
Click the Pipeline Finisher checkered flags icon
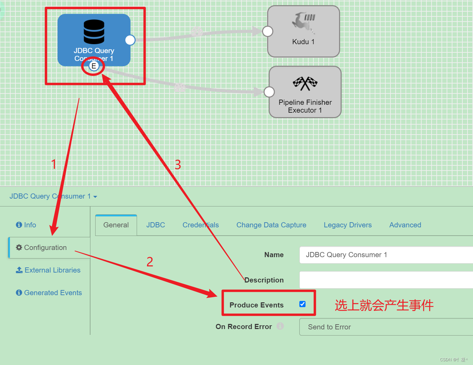click(x=305, y=84)
